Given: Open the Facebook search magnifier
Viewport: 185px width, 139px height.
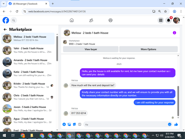Looking at the screenshot, I should 14,20.
